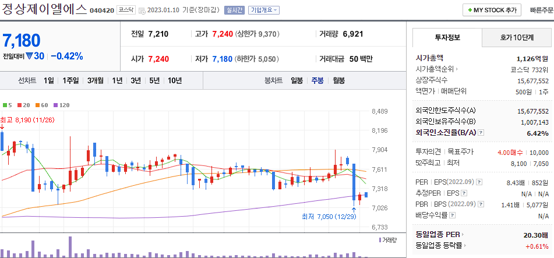Click the 4.00매수 investment opinion
The image size is (554, 258).
510,153
